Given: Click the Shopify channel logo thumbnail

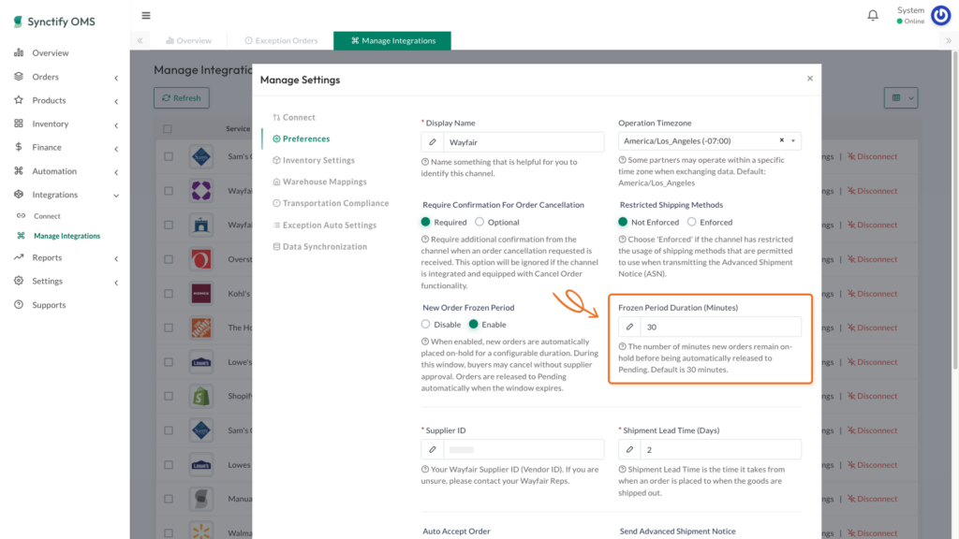Looking at the screenshot, I should click(201, 396).
